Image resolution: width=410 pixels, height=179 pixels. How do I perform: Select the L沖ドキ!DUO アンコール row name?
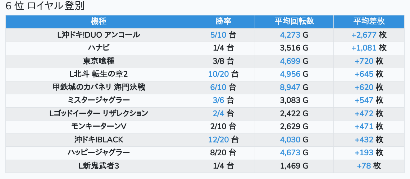point(99,35)
